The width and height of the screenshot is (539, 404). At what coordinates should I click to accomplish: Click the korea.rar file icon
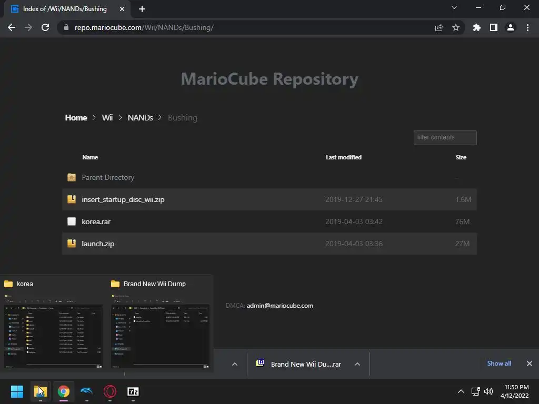pyautogui.click(x=72, y=221)
